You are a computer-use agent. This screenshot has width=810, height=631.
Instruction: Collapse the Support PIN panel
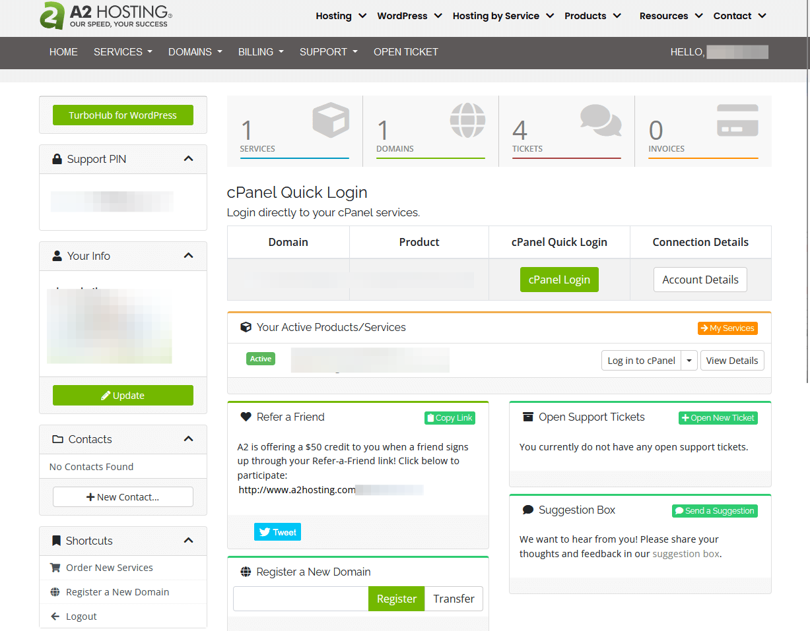(x=189, y=159)
